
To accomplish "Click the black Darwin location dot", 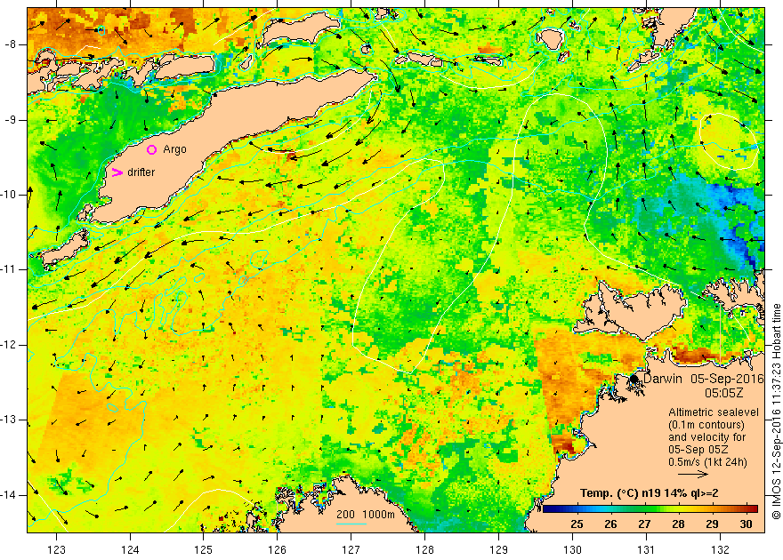I will coord(634,379).
